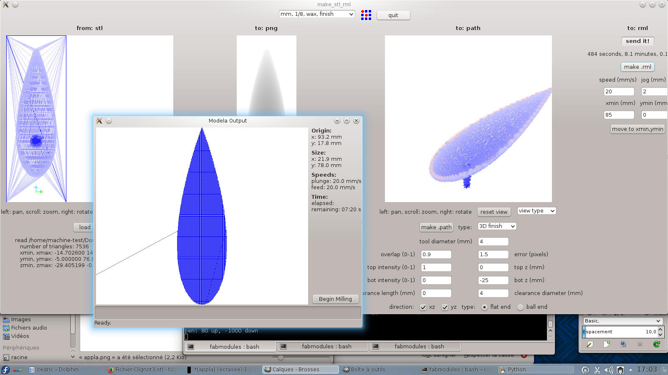Switch to the second fabmodules : bash tab
The image size is (668, 375).
[323, 347]
